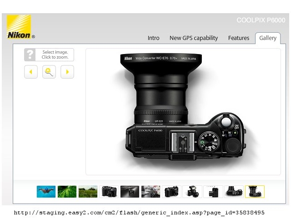Select the camera side view thumbnail
The height and width of the screenshot is (218, 291).
(x=213, y=192)
